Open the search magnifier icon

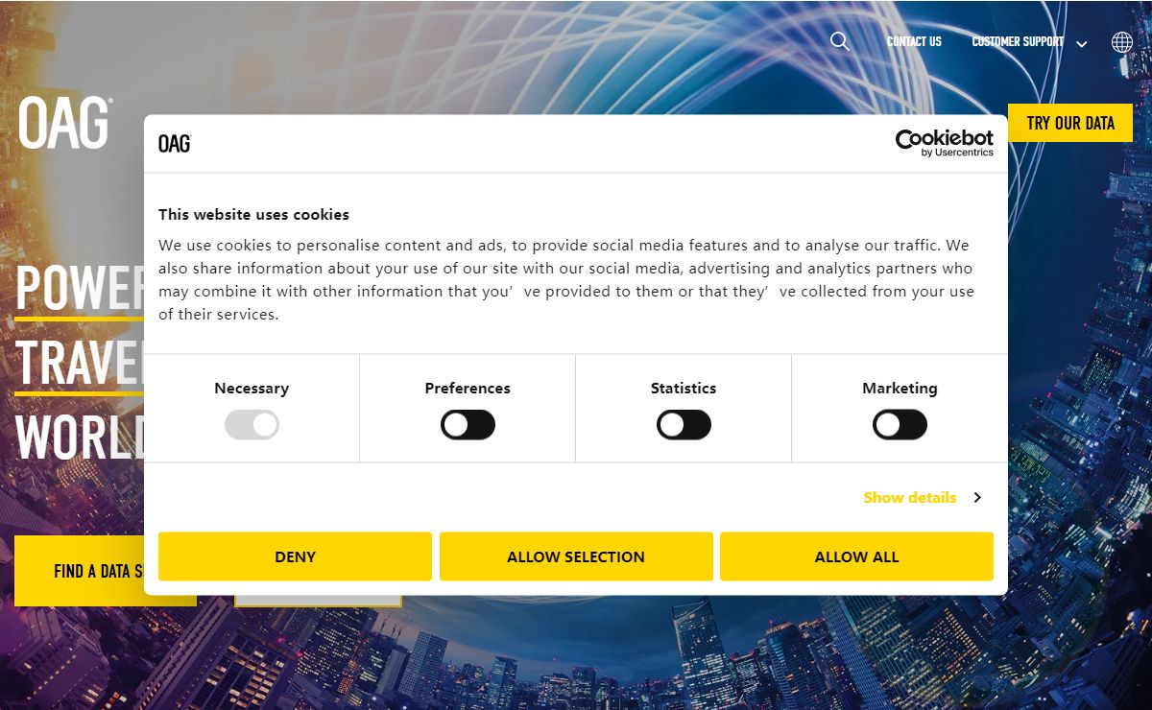[x=840, y=41]
